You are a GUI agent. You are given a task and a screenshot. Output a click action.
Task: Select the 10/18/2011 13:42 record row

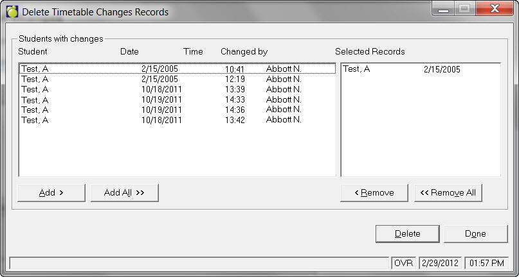pyautogui.click(x=161, y=120)
